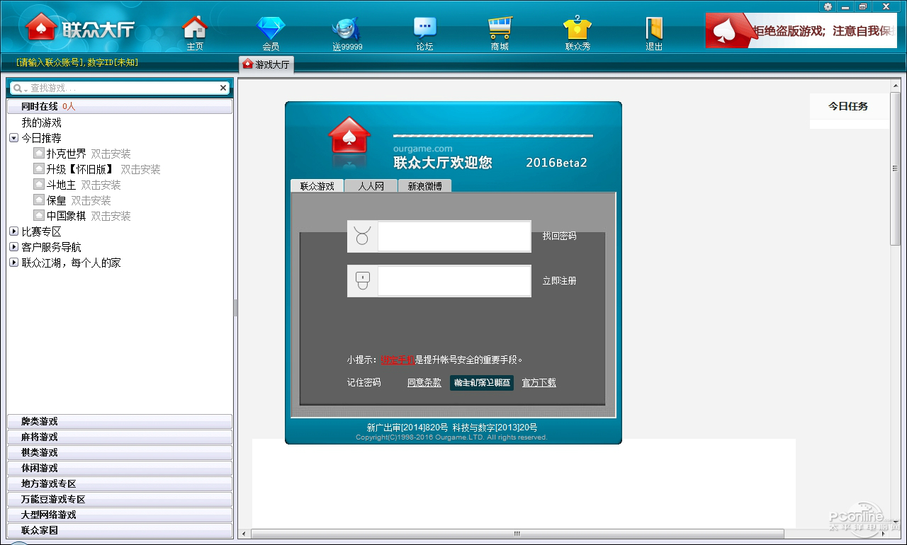The width and height of the screenshot is (907, 545).
Task: Toggle the 记住密码 option
Action: point(364,383)
